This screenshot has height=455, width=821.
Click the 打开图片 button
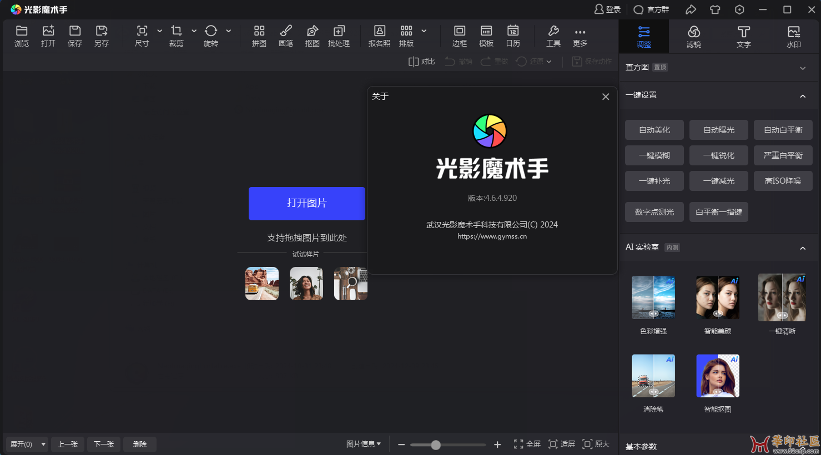point(306,203)
